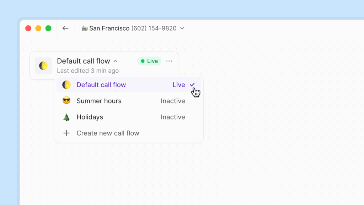364x205 pixels.
Task: Click the Inactive status of Summer hours
Action: coord(173,101)
